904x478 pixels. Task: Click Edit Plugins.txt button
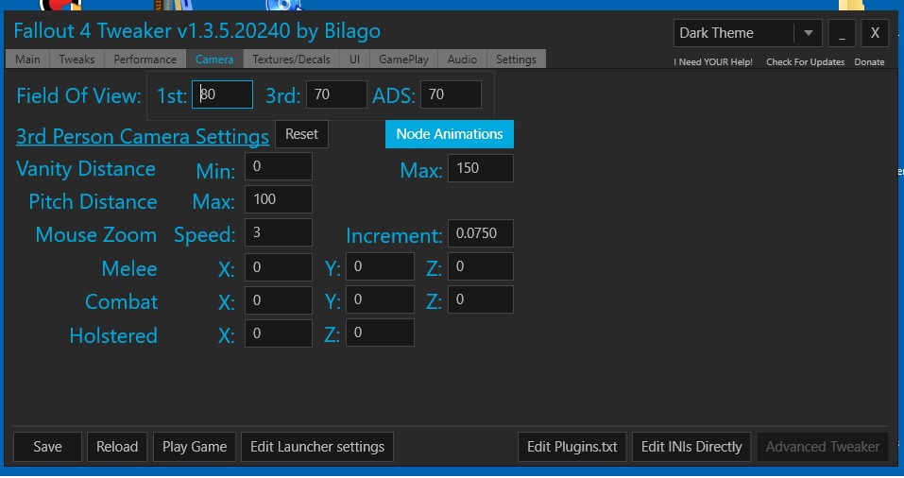coord(571,447)
